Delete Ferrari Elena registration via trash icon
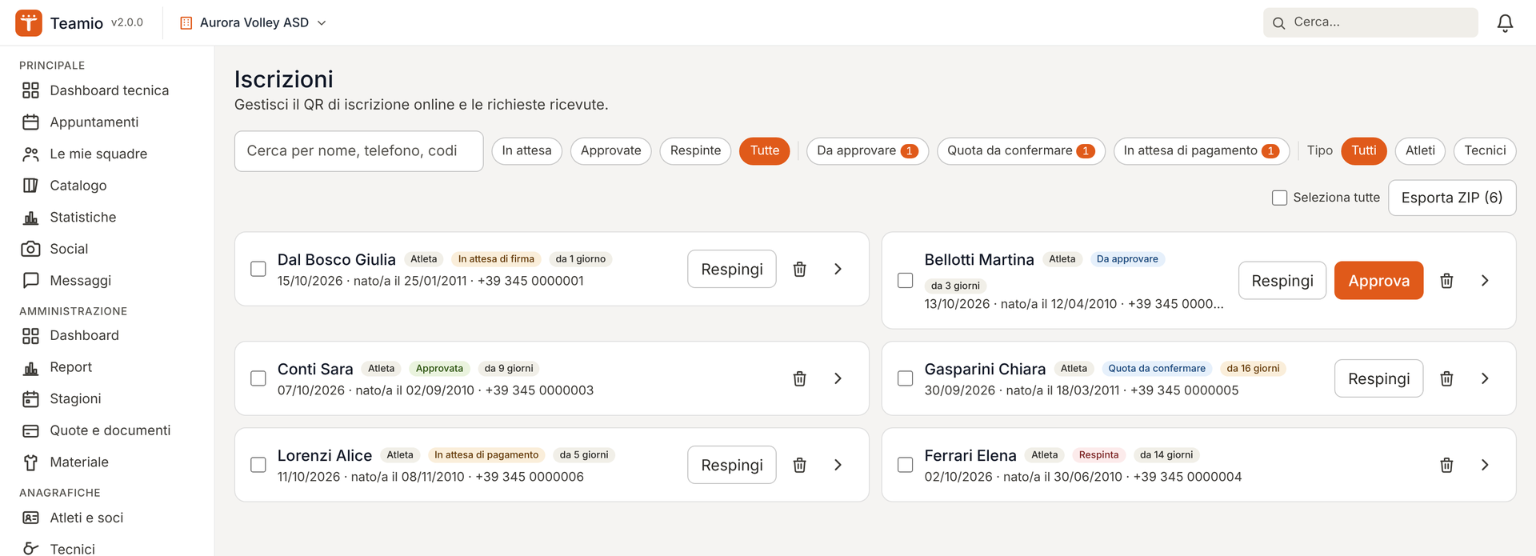The width and height of the screenshot is (1536, 556). (1446, 465)
